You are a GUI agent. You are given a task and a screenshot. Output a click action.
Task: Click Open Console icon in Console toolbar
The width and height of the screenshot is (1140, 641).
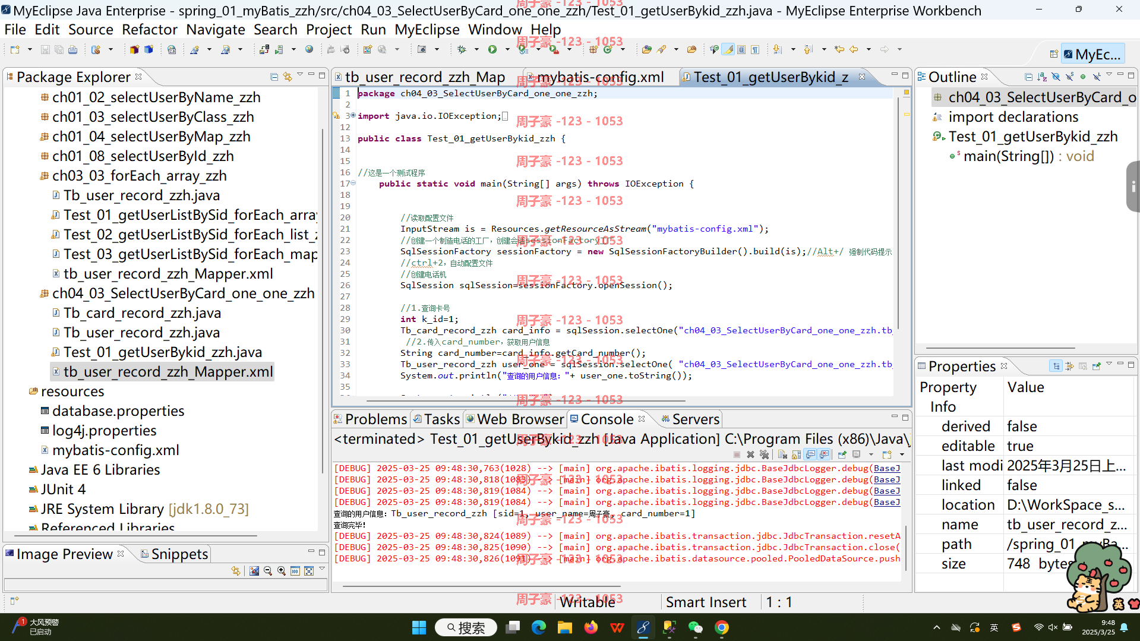(887, 454)
